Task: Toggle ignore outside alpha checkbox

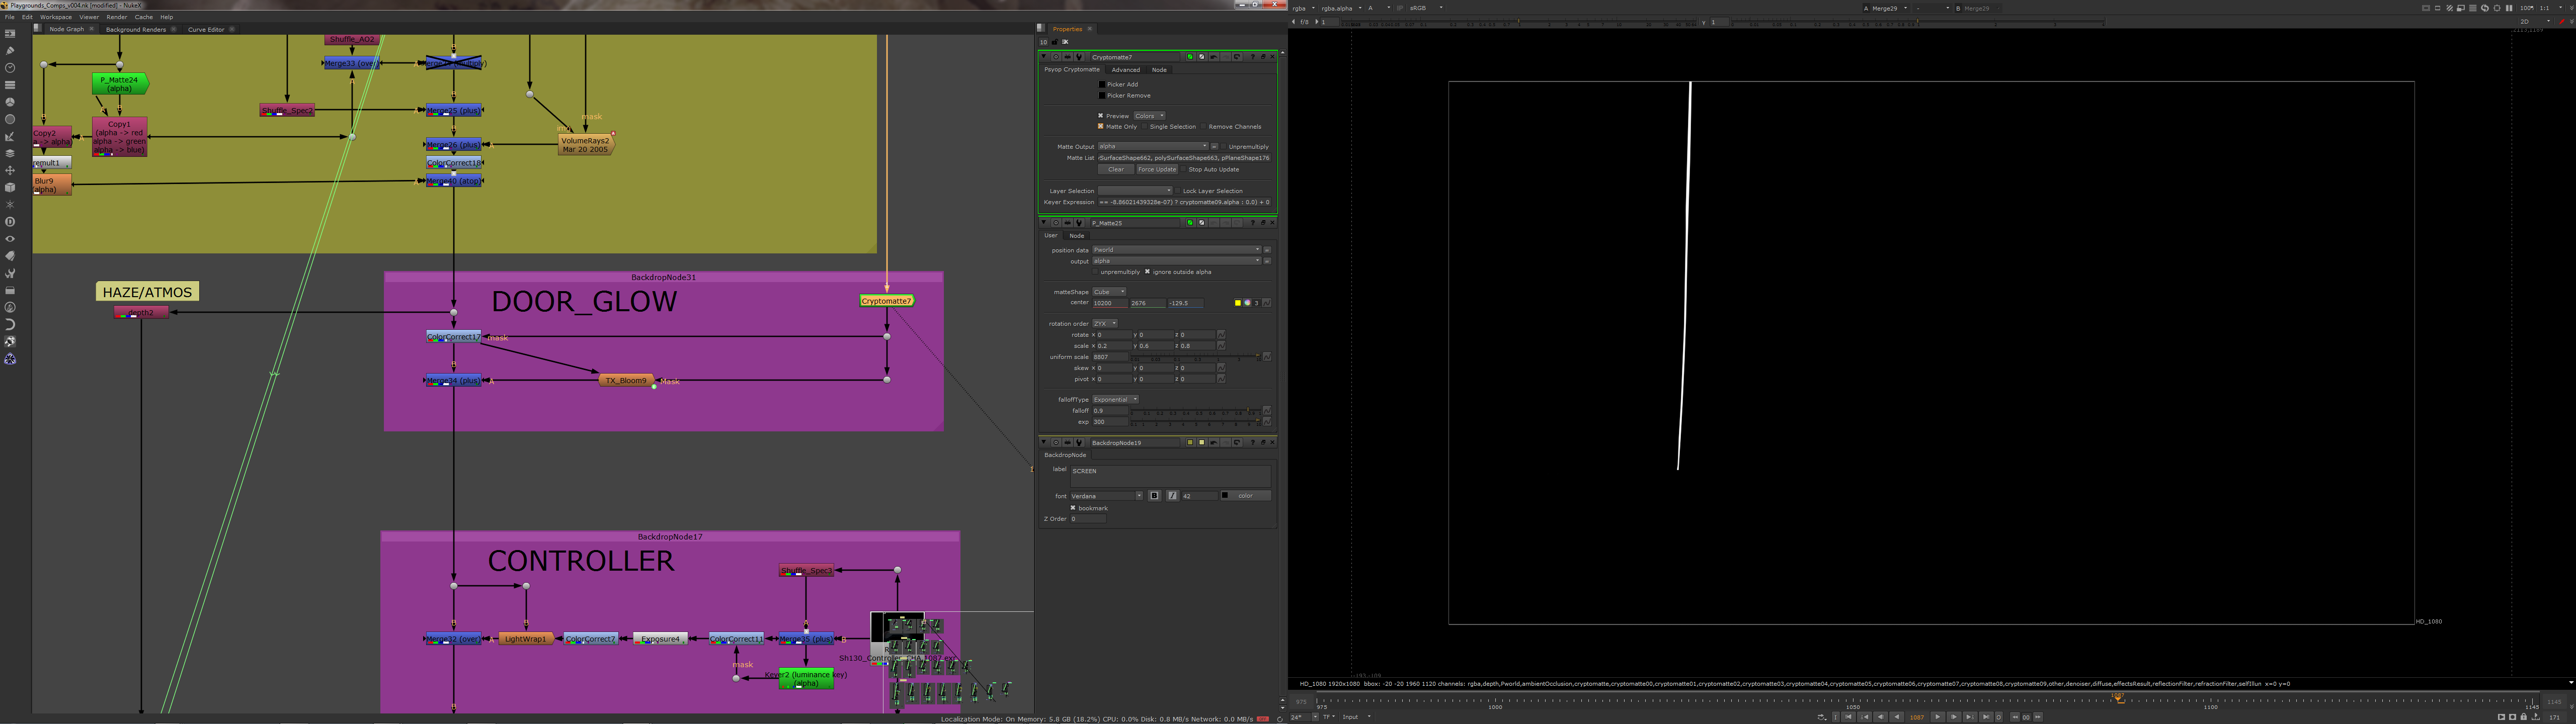Action: [x=1147, y=272]
